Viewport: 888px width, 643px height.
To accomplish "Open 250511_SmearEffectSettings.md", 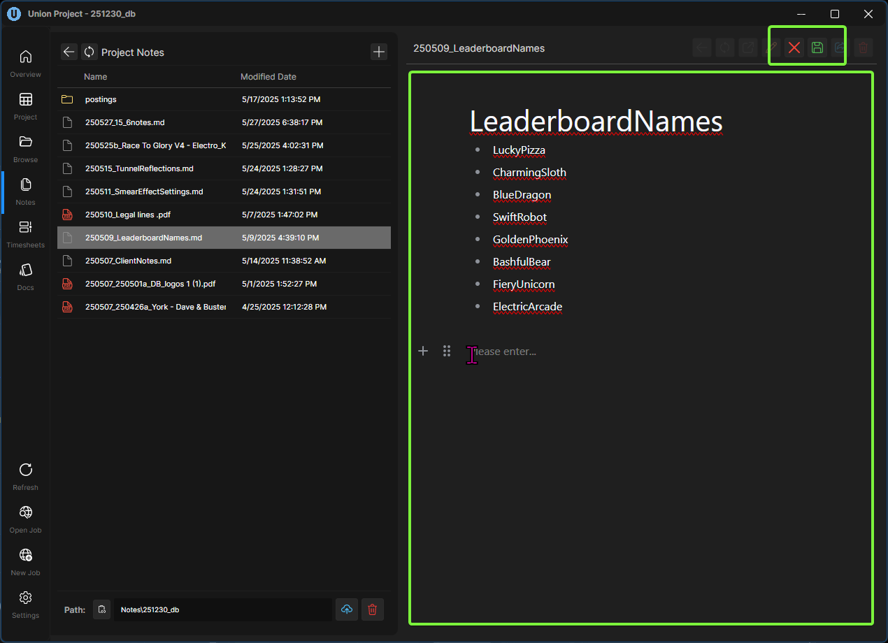I will (224, 192).
